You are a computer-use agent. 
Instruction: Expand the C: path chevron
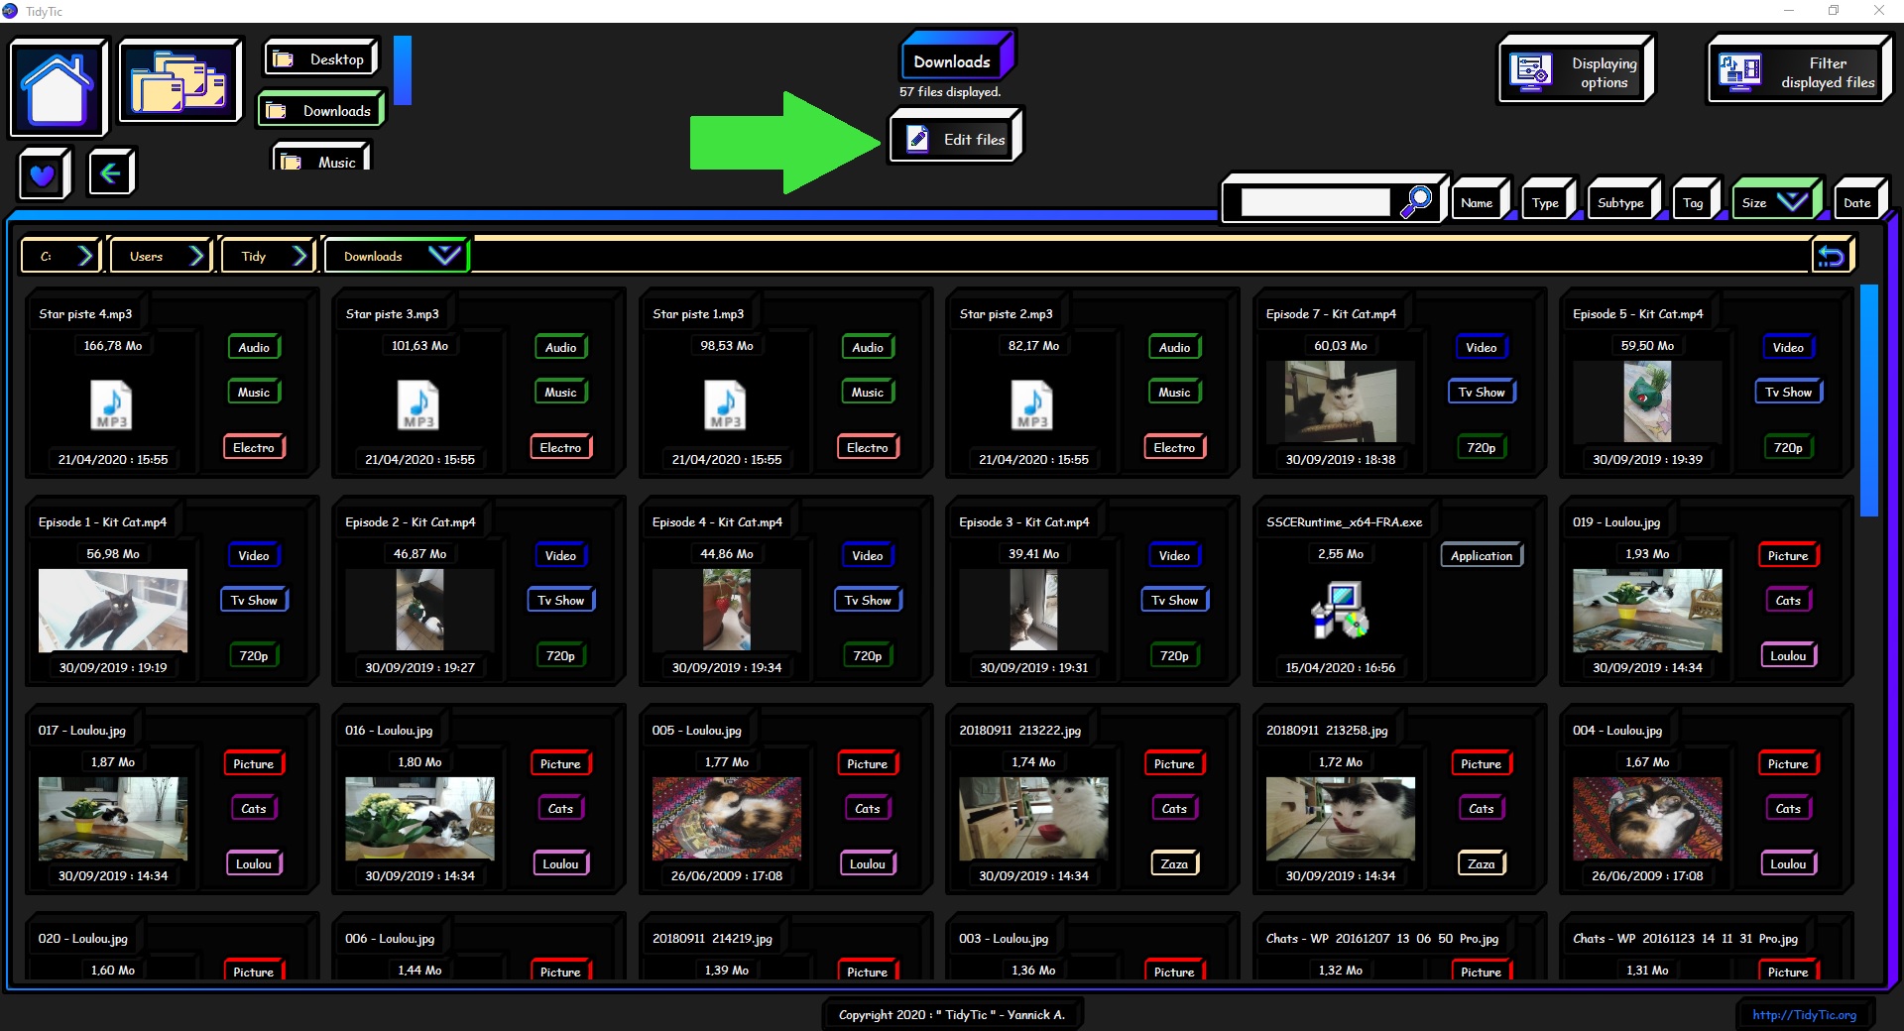tap(85, 256)
